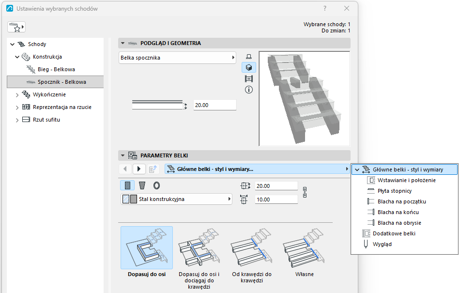Select the 3D preview cube icon
Viewport: 460px width, 293px height.
tap(249, 67)
